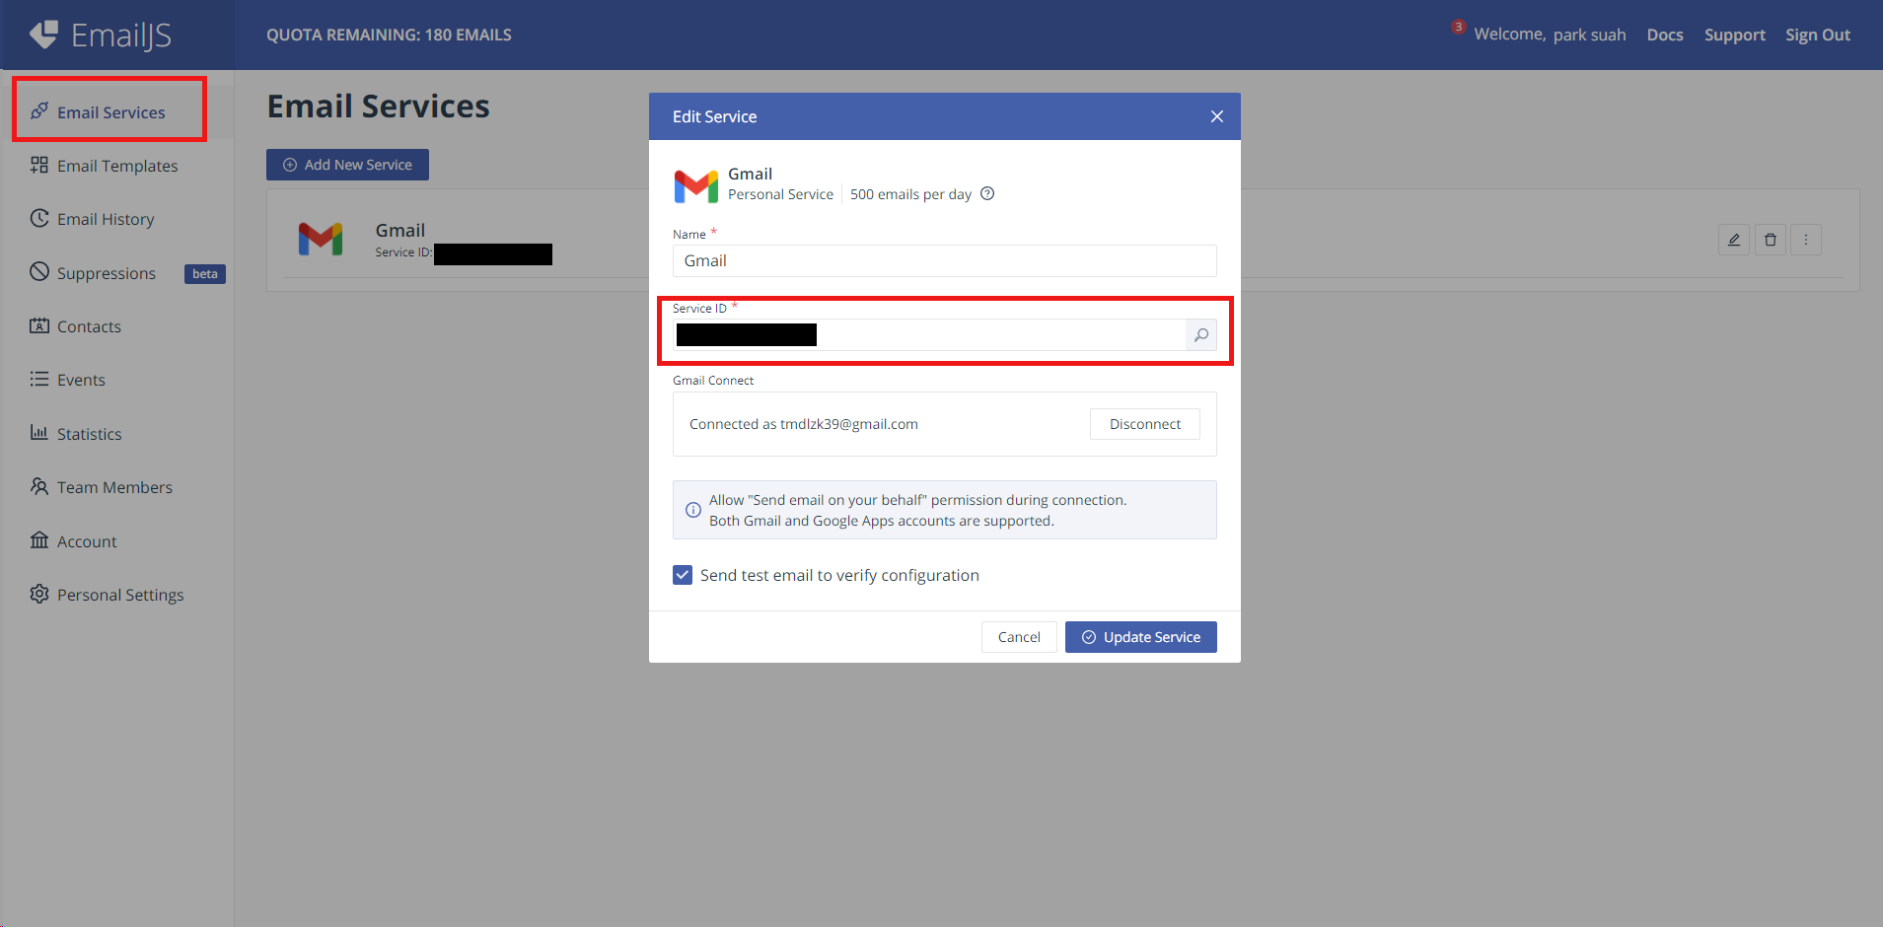Click the Cancel button

click(1019, 637)
